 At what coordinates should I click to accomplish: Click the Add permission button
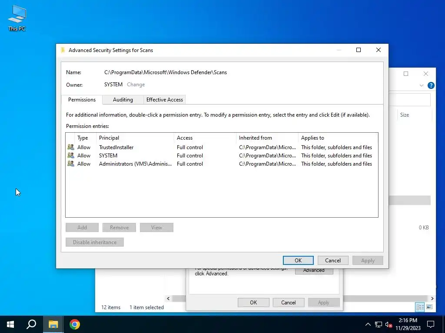[82, 227]
